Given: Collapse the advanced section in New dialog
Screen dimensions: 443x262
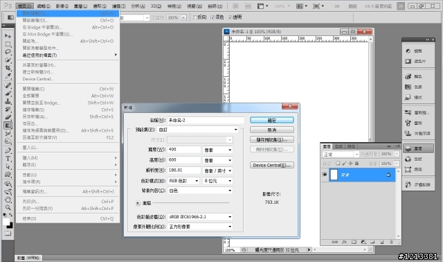Looking at the screenshot, I should (138, 203).
